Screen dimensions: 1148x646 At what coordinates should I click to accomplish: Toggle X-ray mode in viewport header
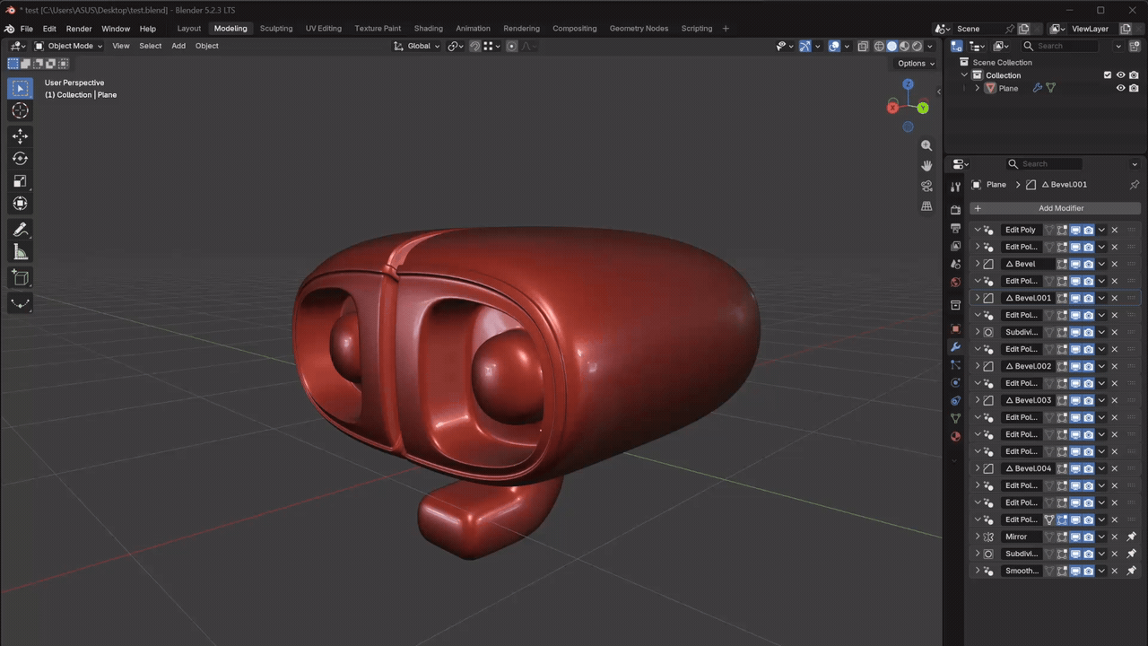863,46
